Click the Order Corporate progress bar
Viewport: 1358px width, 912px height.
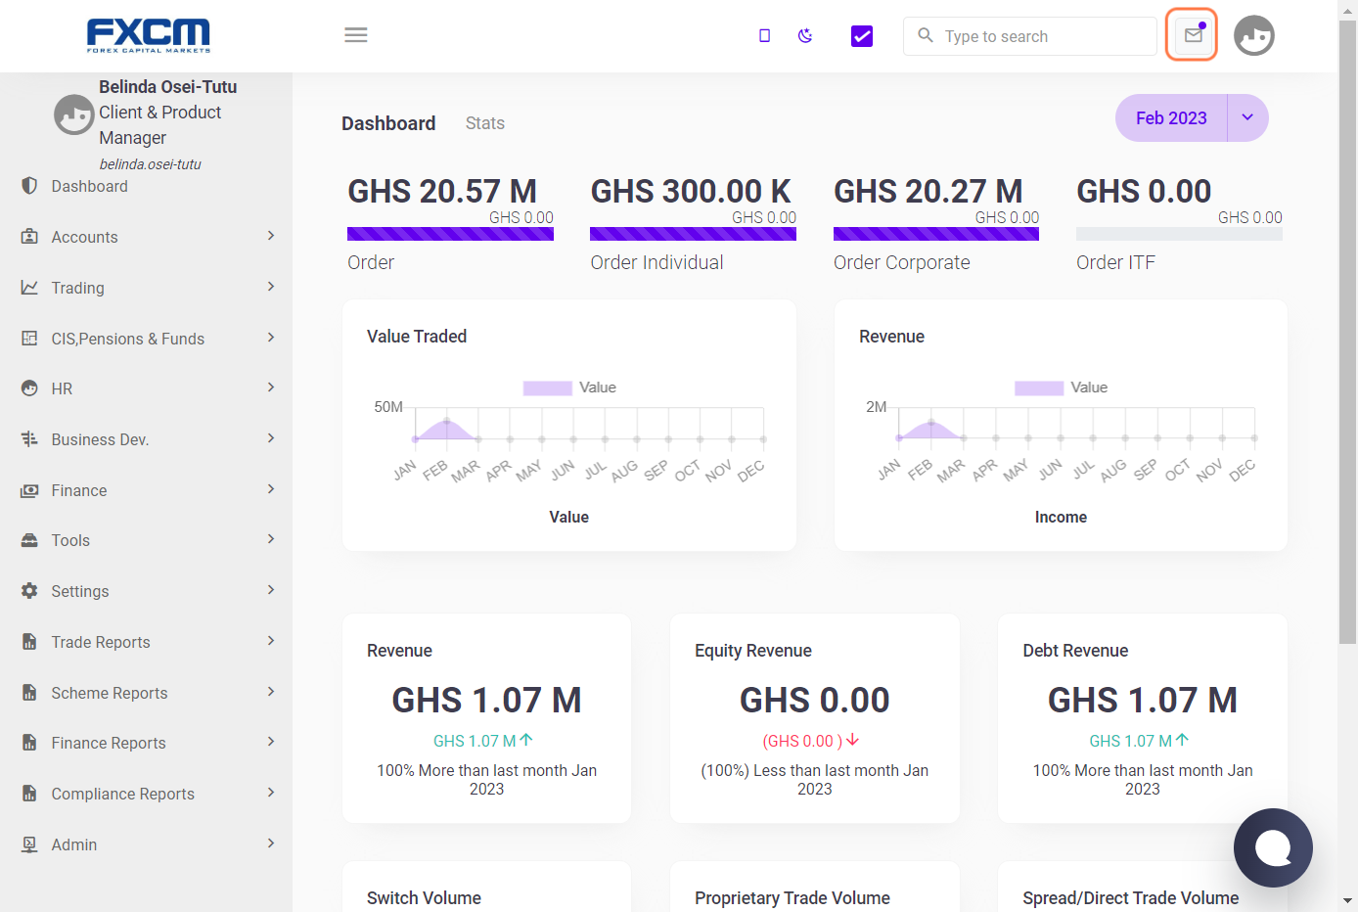[x=936, y=234]
